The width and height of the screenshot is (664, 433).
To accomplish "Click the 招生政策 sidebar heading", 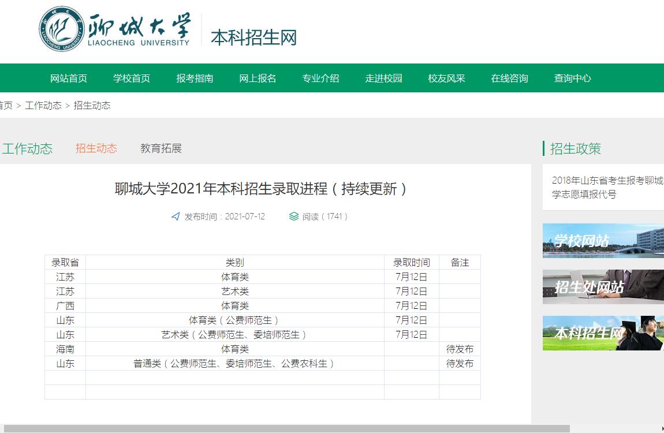I will coord(575,148).
